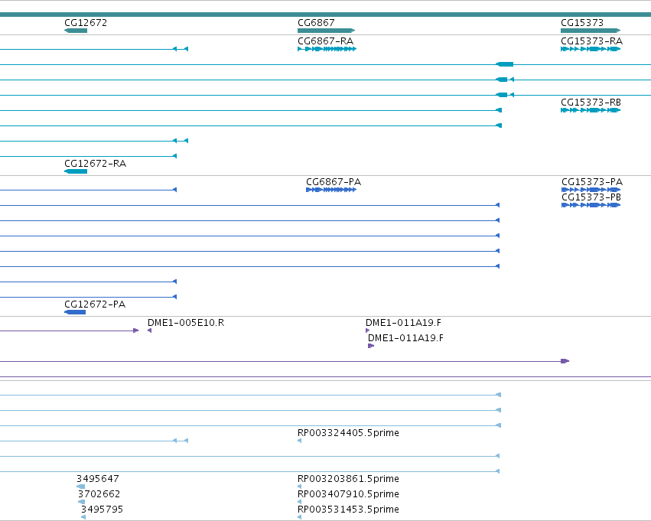Click the CG12672-PA label text
This screenshot has width=651, height=521.
[95, 304]
